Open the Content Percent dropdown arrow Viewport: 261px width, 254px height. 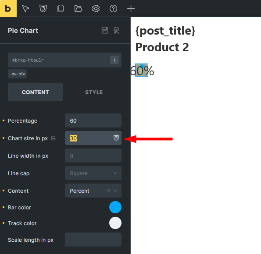(x=115, y=190)
